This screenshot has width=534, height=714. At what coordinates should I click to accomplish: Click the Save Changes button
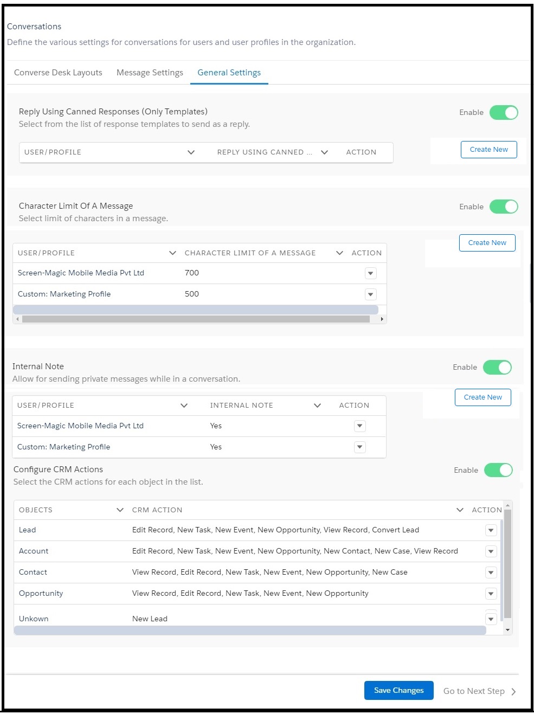398,690
